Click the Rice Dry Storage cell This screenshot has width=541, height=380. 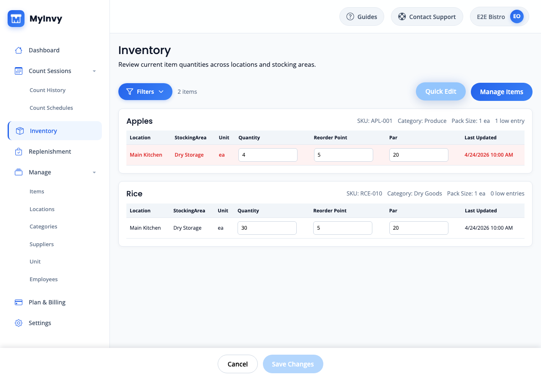click(187, 228)
